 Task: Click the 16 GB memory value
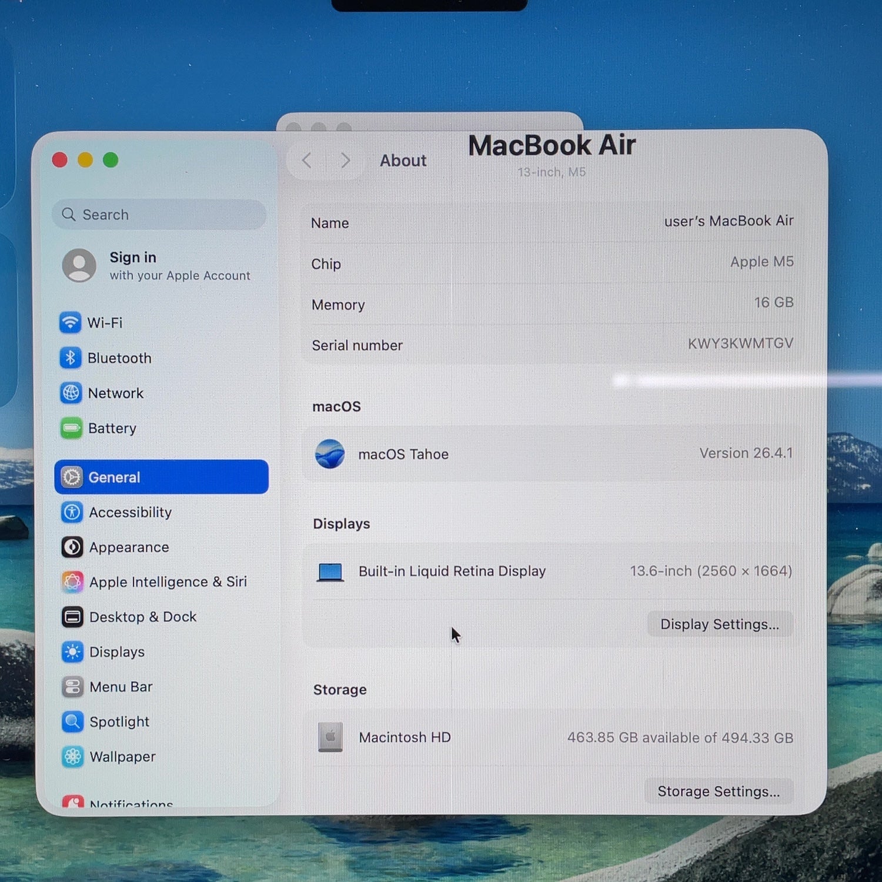tap(774, 302)
